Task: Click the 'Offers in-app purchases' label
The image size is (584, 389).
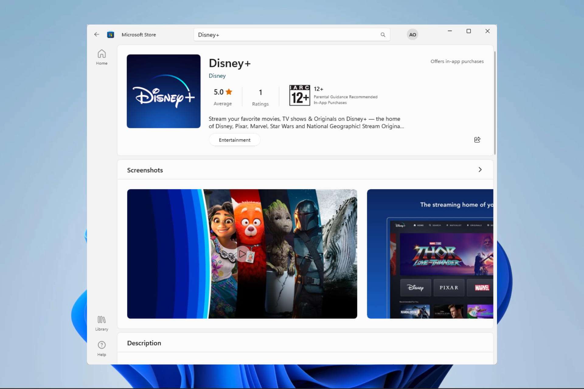Action: (x=457, y=61)
